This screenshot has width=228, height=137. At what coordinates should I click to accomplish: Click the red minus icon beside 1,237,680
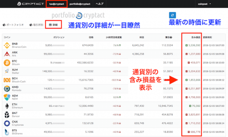pos(187,54)
